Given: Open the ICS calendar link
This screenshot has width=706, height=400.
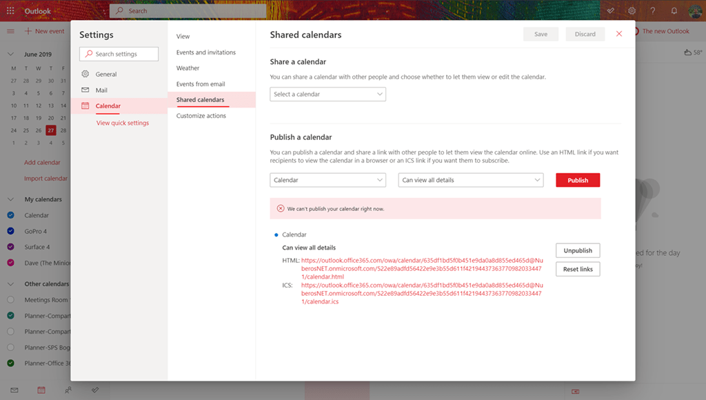Looking at the screenshot, I should click(x=422, y=293).
